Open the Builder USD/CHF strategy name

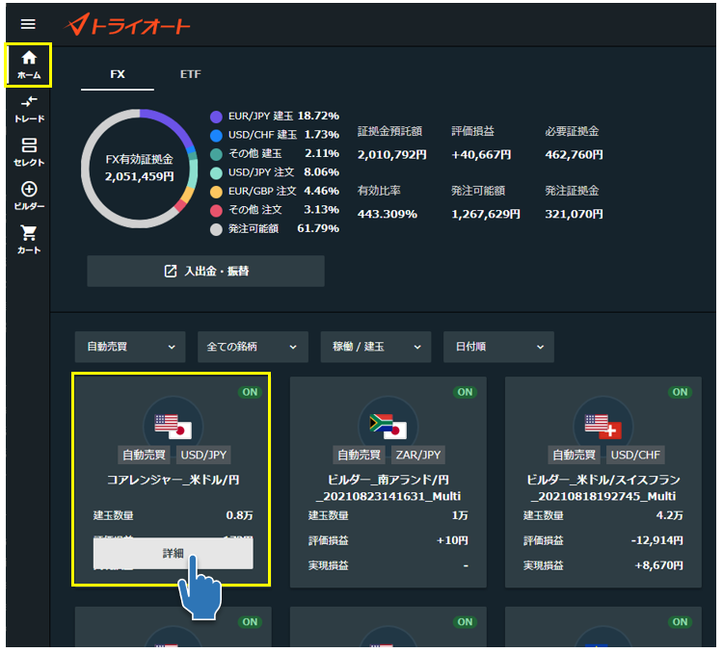pos(603,488)
